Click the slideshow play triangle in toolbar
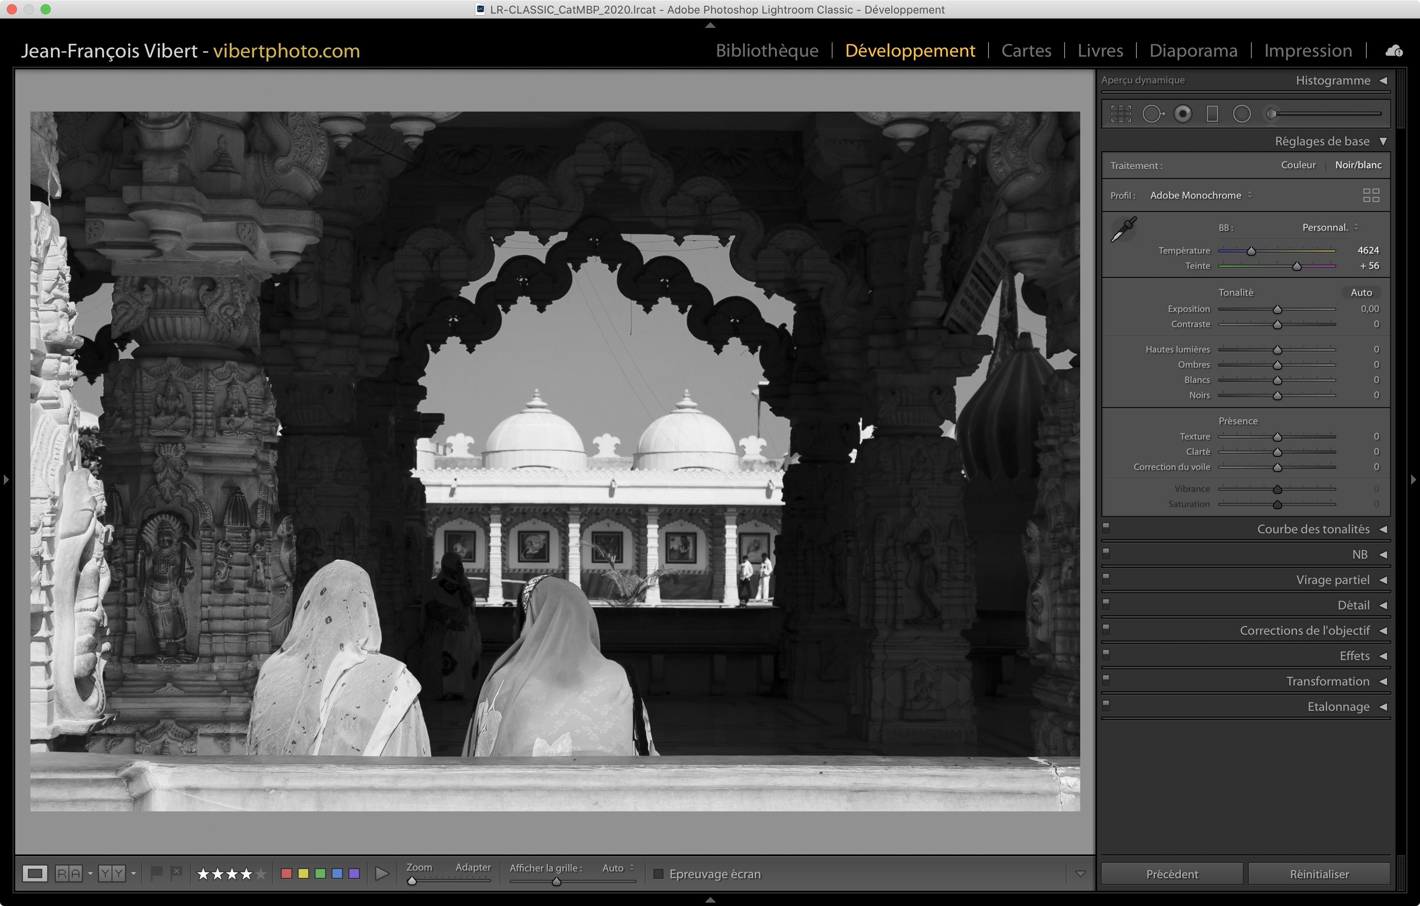 coord(382,873)
